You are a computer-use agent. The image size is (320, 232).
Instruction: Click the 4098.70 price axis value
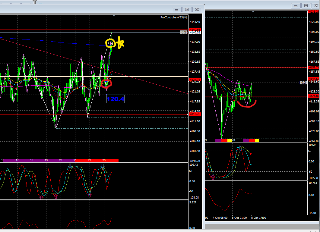click(x=195, y=161)
